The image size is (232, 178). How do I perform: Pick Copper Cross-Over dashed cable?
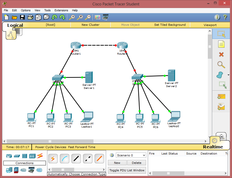point(88,159)
